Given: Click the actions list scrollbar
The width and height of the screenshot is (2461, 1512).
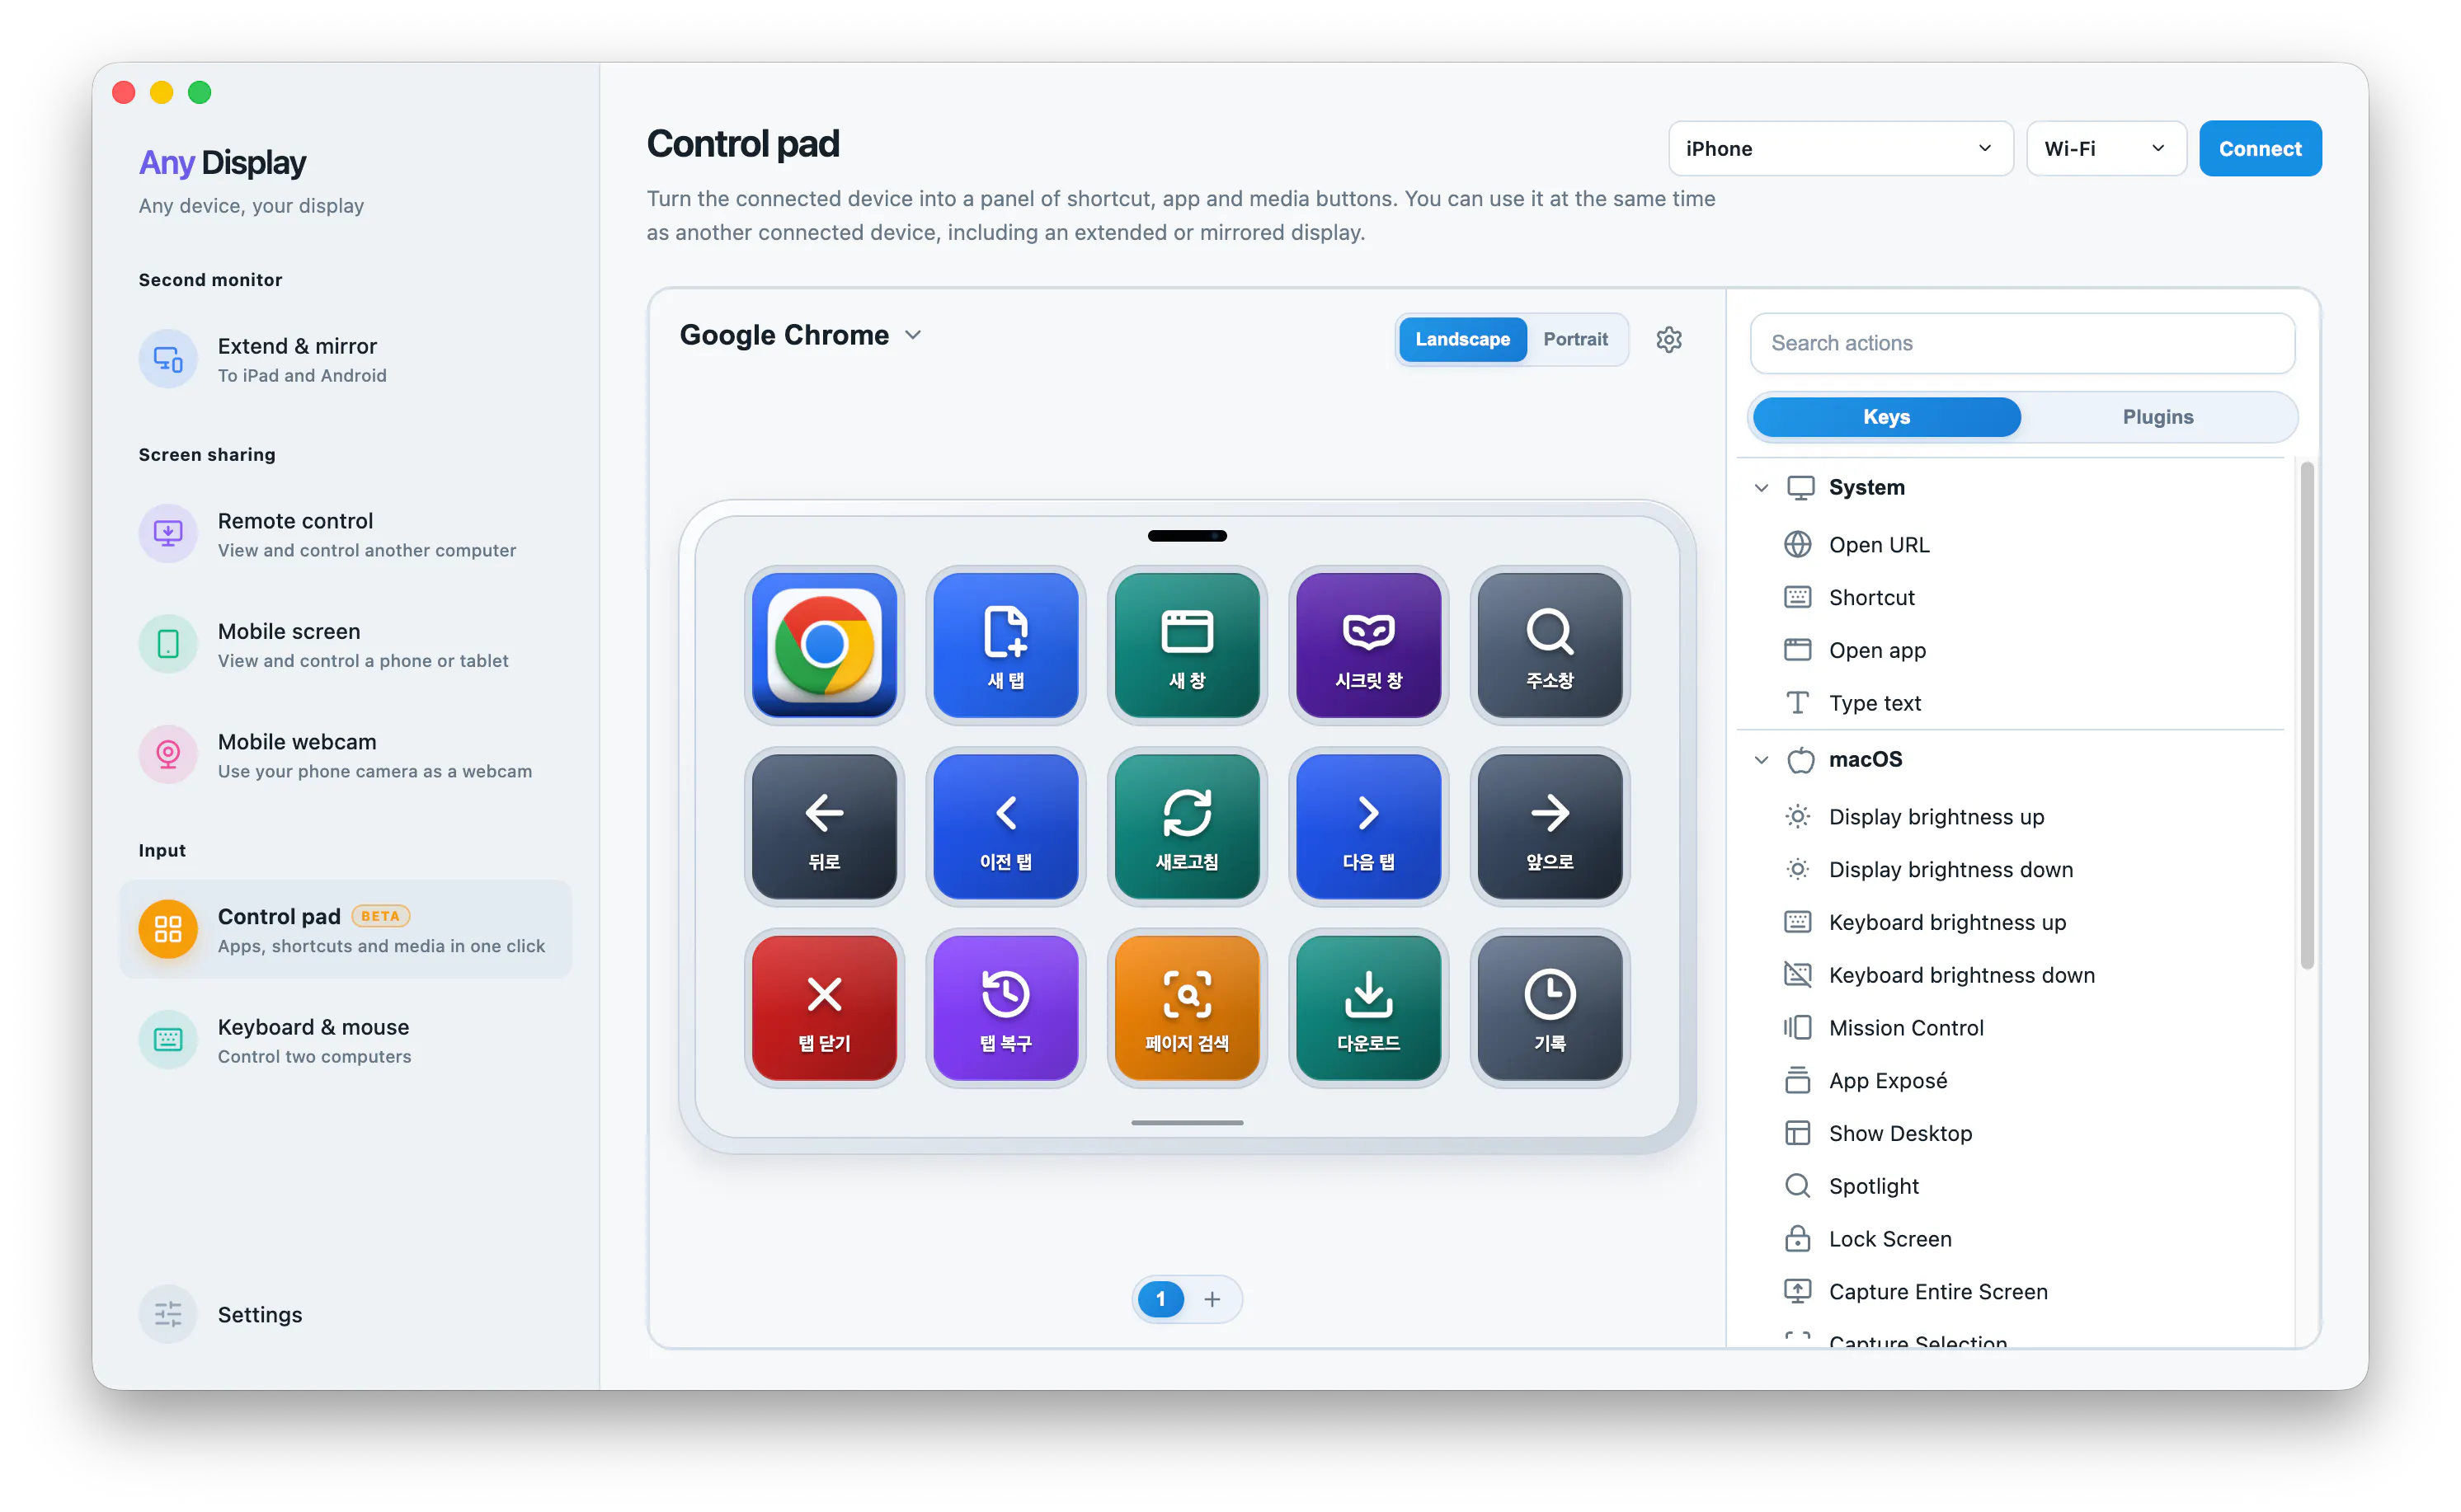Looking at the screenshot, I should (x=2306, y=715).
